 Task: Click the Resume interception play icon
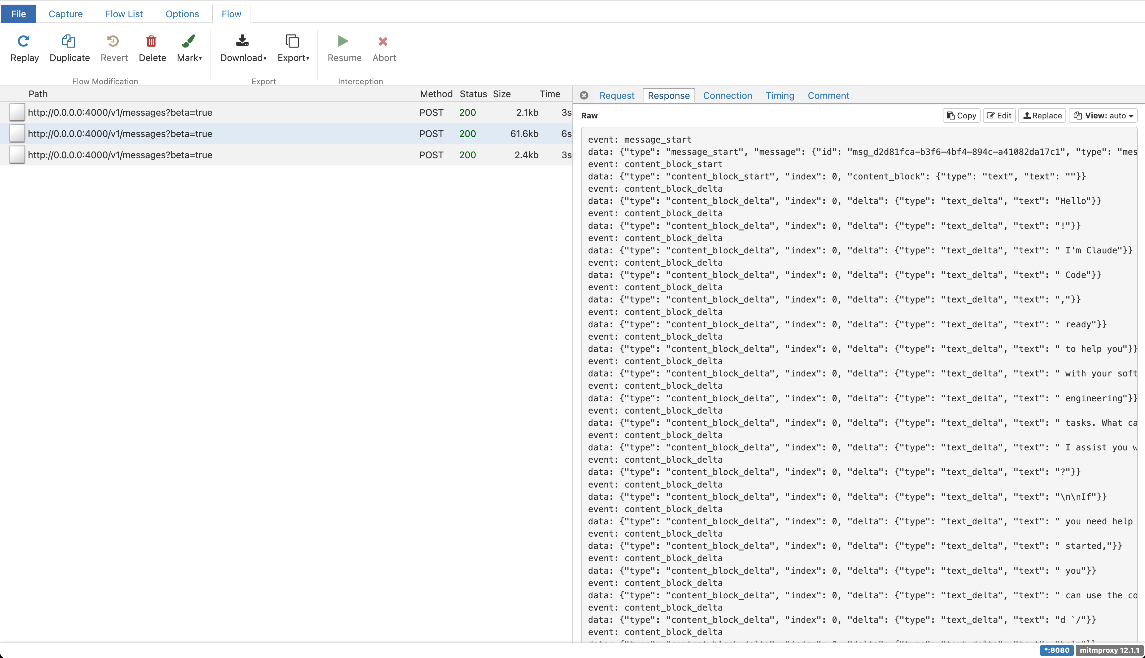tap(343, 41)
